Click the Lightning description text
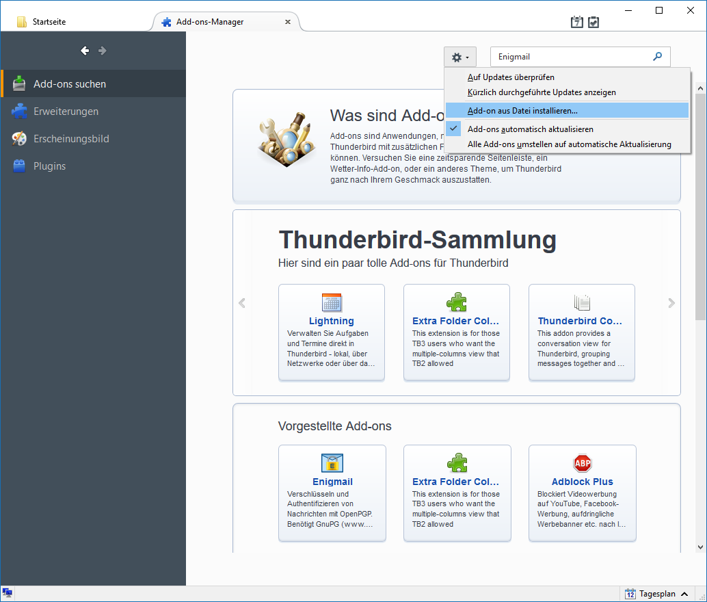This screenshot has width=707, height=602. click(x=331, y=348)
